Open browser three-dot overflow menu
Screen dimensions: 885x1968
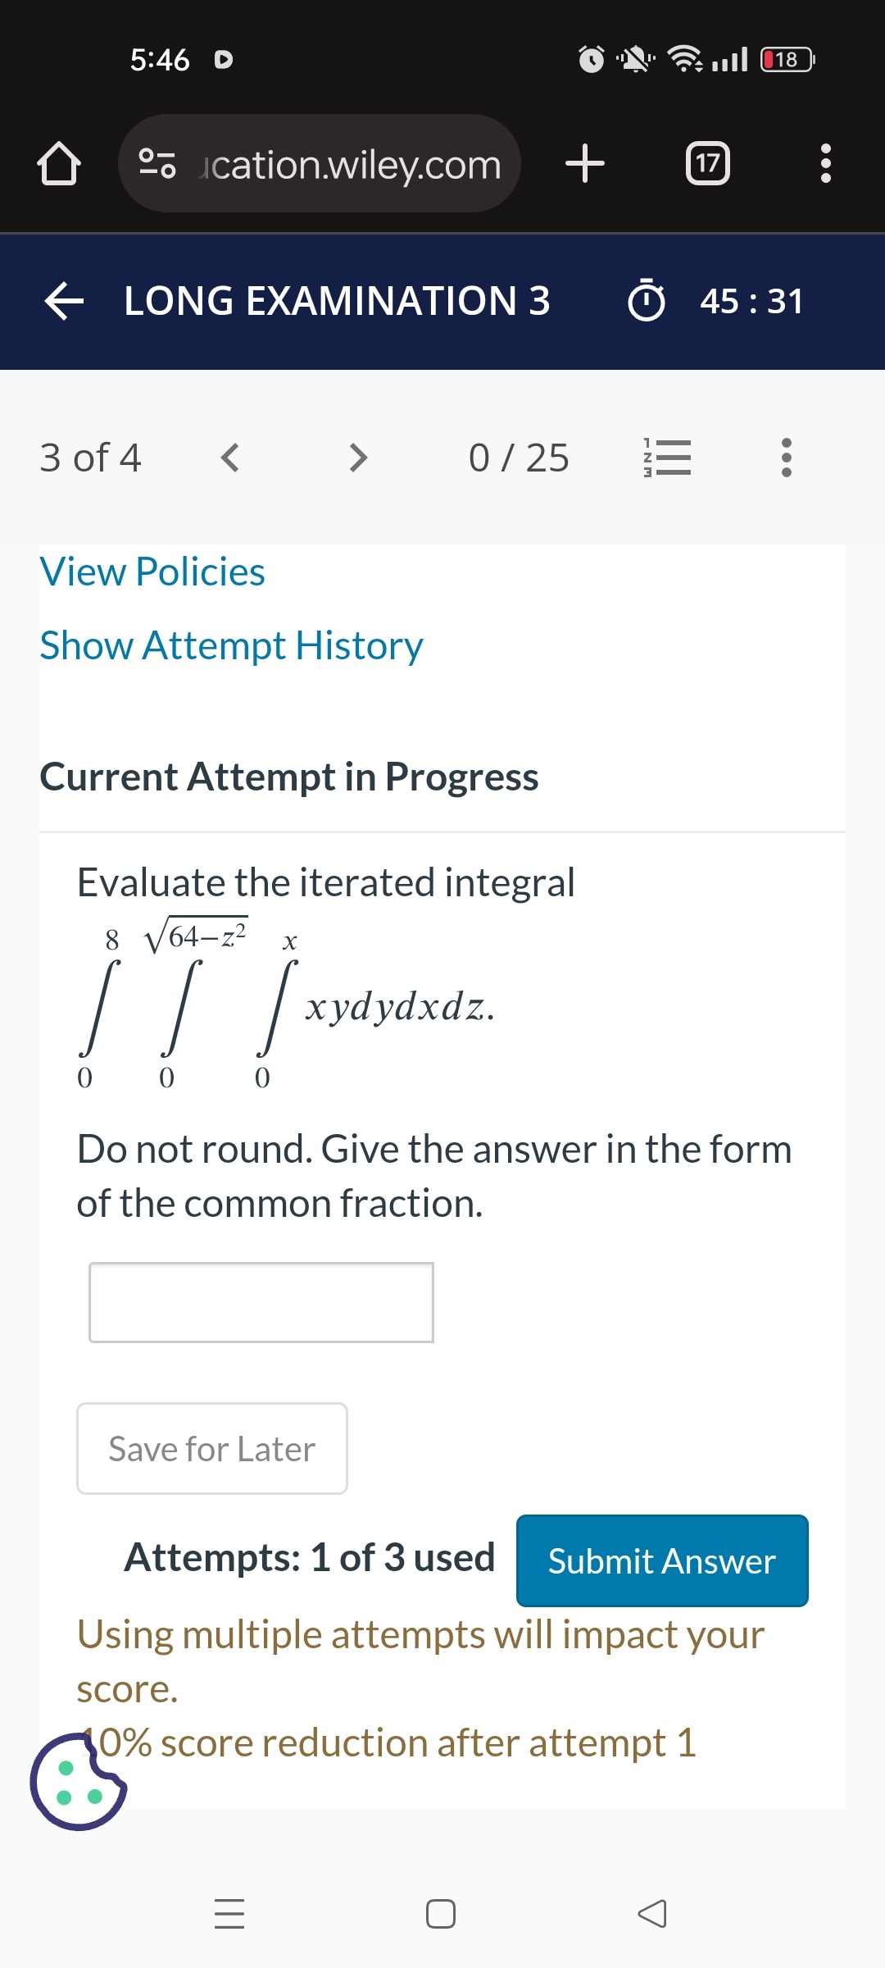(x=825, y=163)
